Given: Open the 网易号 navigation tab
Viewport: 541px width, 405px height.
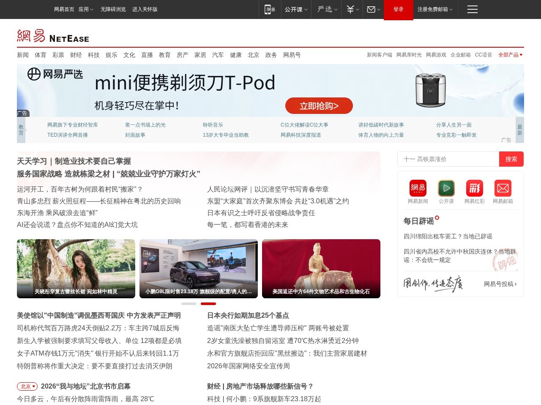Looking at the screenshot, I should [x=292, y=55].
